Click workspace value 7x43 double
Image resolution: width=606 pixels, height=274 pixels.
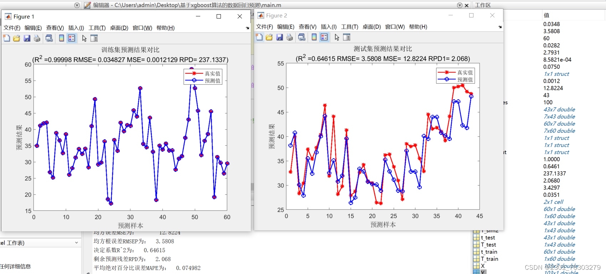click(x=559, y=117)
